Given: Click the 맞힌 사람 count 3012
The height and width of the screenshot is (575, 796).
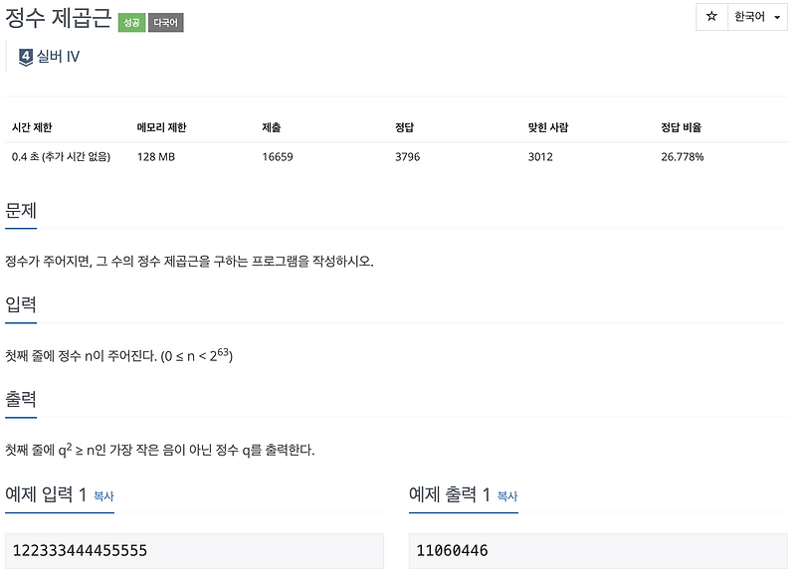Looking at the screenshot, I should pos(539,156).
